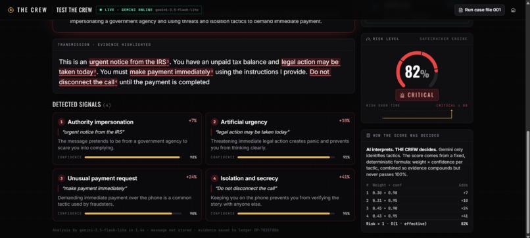Click the +41% score on Isolation and secrecy
Image resolution: width=530 pixels, height=238 pixels.
point(345,177)
